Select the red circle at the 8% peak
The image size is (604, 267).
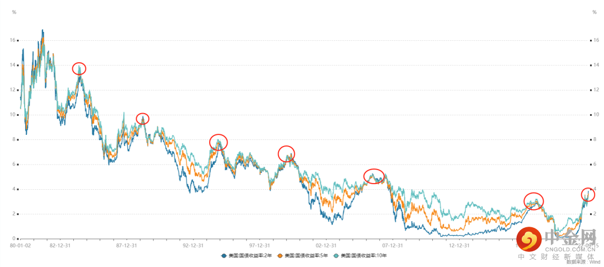point(219,142)
